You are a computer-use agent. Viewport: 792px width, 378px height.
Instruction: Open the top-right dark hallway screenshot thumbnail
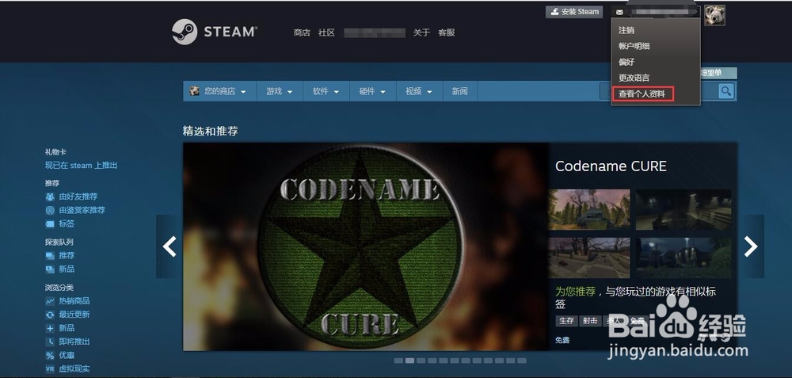coord(683,210)
